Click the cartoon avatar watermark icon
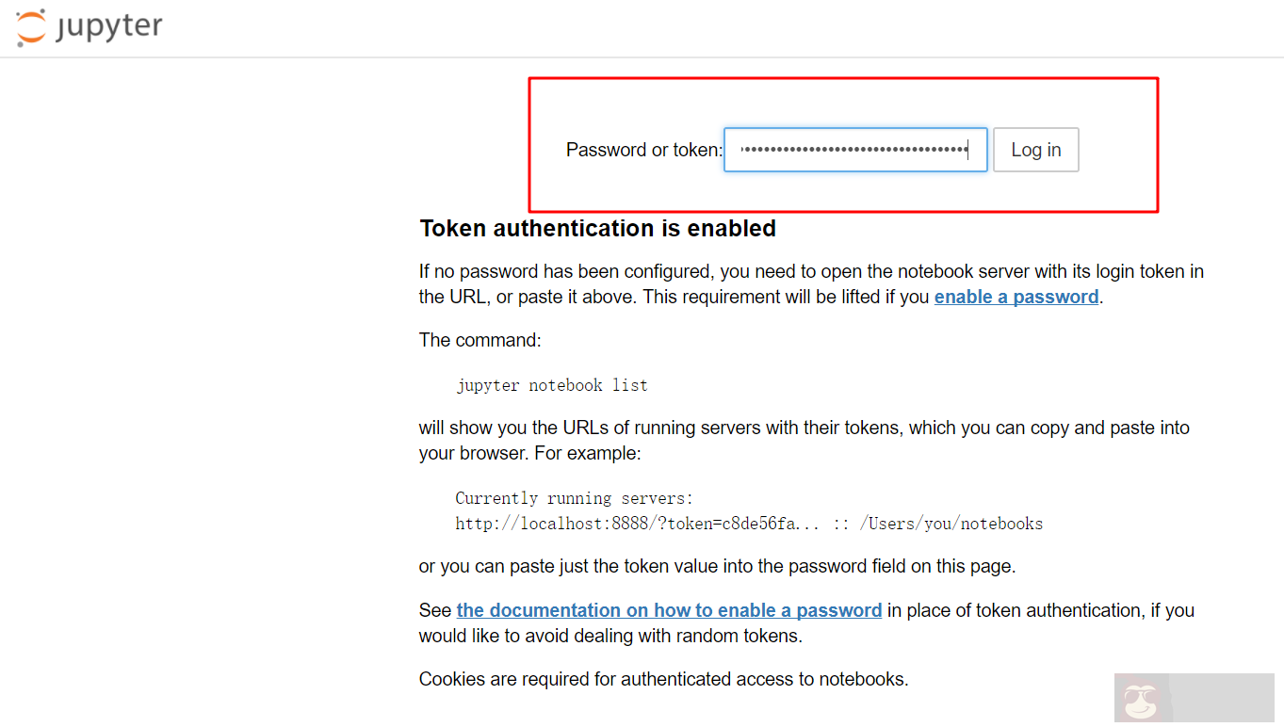The height and width of the screenshot is (727, 1284). click(1142, 699)
